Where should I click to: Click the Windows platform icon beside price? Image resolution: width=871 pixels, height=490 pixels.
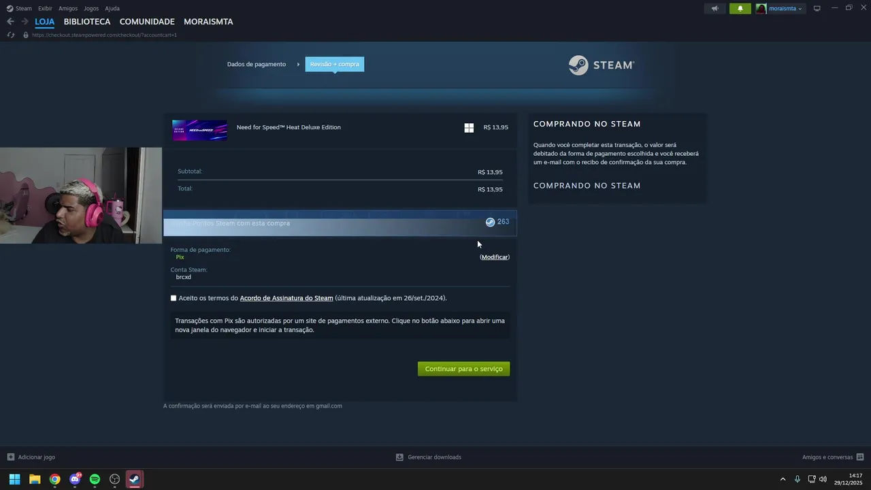(469, 128)
